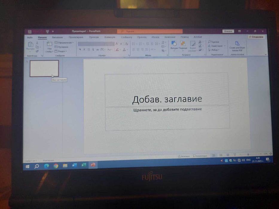Screen dimensions: 279x209
Task: Click the Влизане sign-in button
Action: pyautogui.click(x=228, y=31)
